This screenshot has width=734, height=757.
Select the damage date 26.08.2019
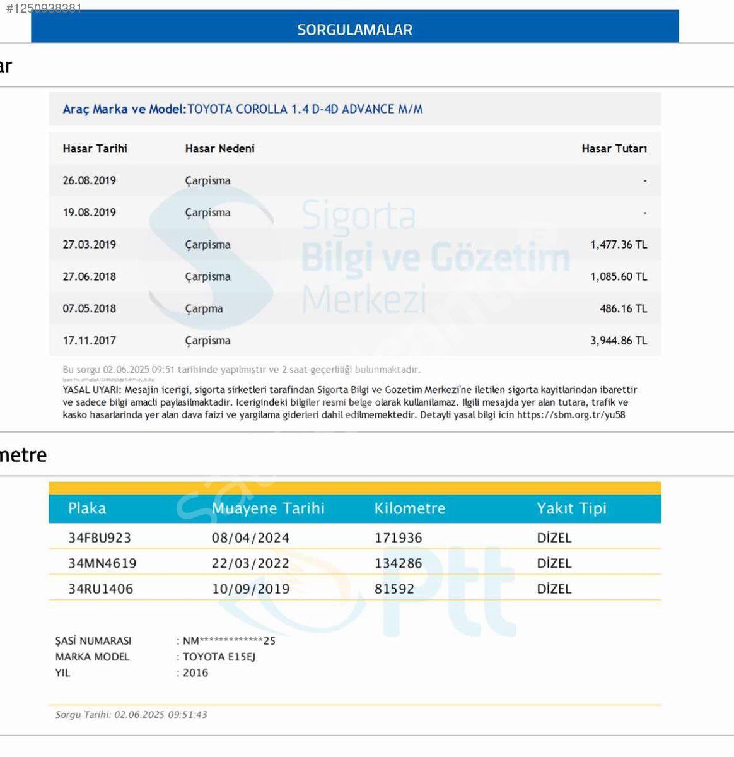90,180
